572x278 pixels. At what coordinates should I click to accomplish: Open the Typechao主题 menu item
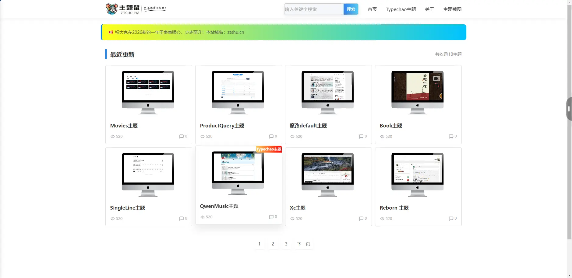coord(401,9)
